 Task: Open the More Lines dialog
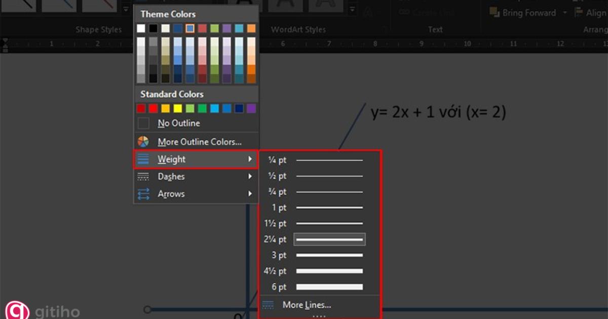[319, 305]
